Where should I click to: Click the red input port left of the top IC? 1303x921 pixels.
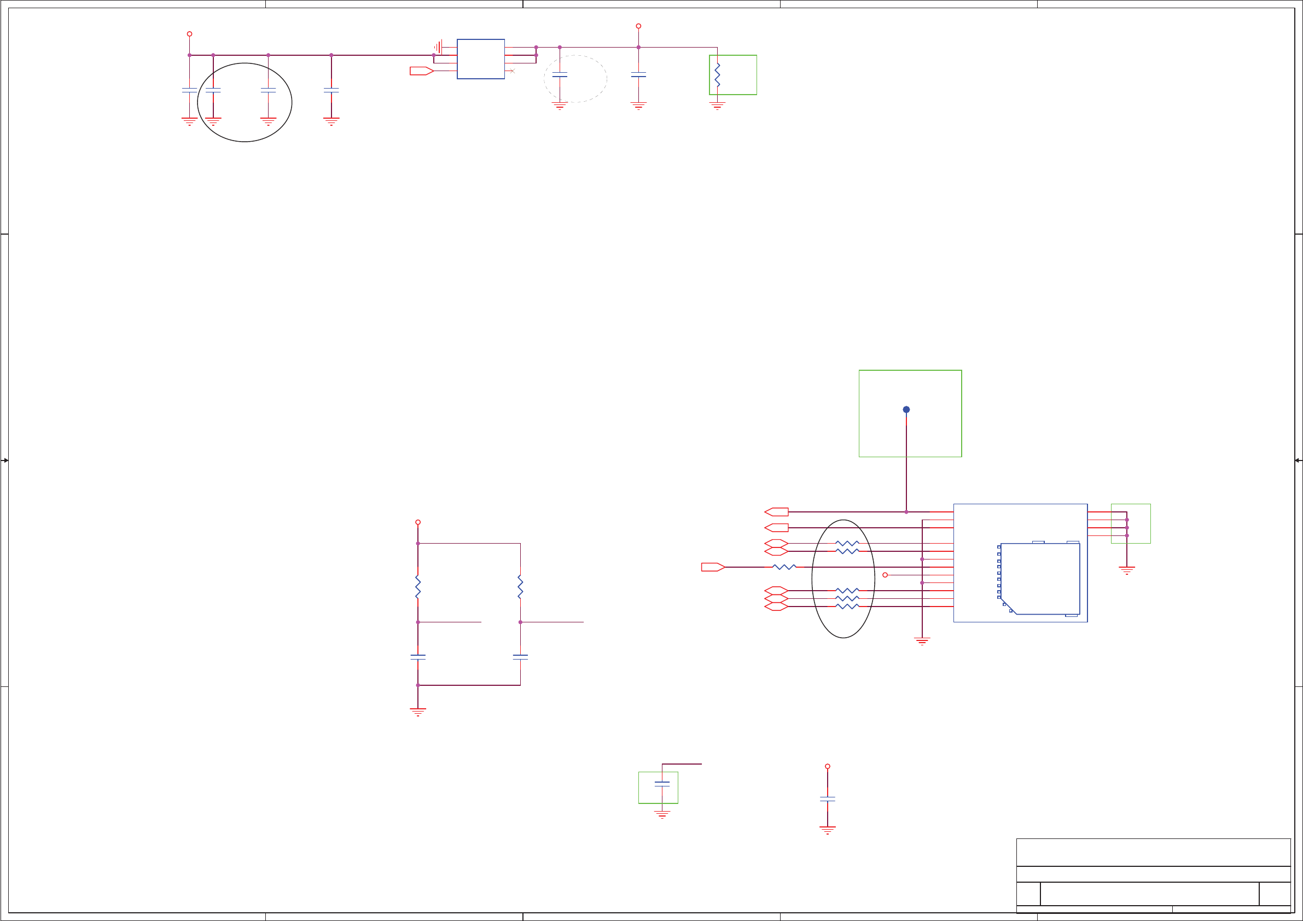(421, 71)
